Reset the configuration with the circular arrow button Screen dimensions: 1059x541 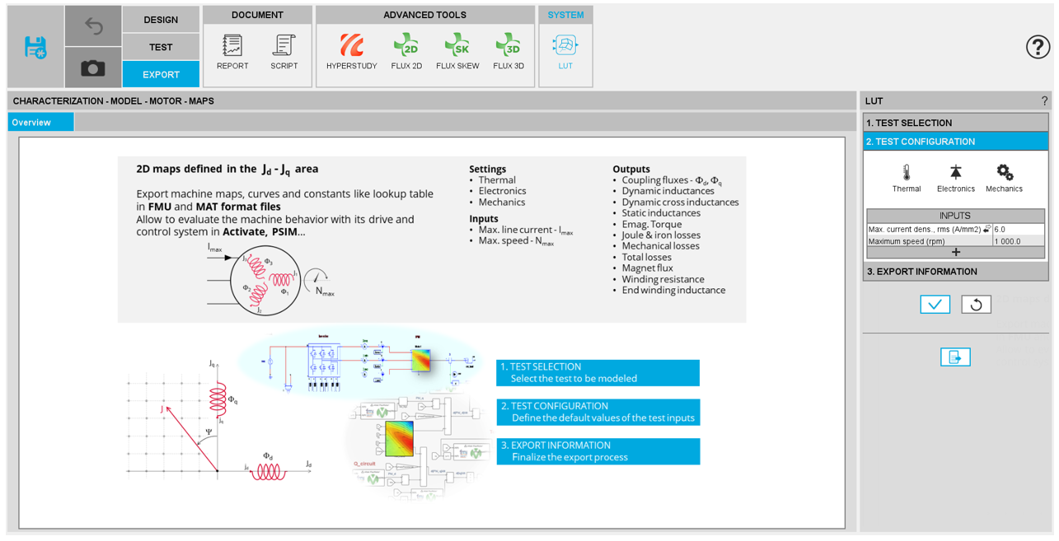[x=977, y=305]
